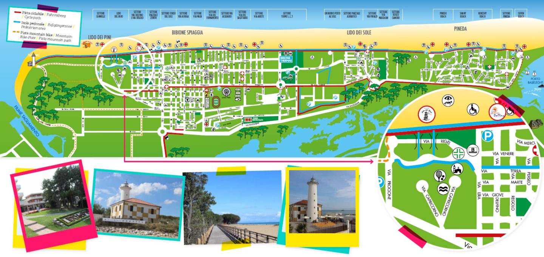544x257 pixels.
Task: Click the blue parking P in the inset
Action: 487,136
